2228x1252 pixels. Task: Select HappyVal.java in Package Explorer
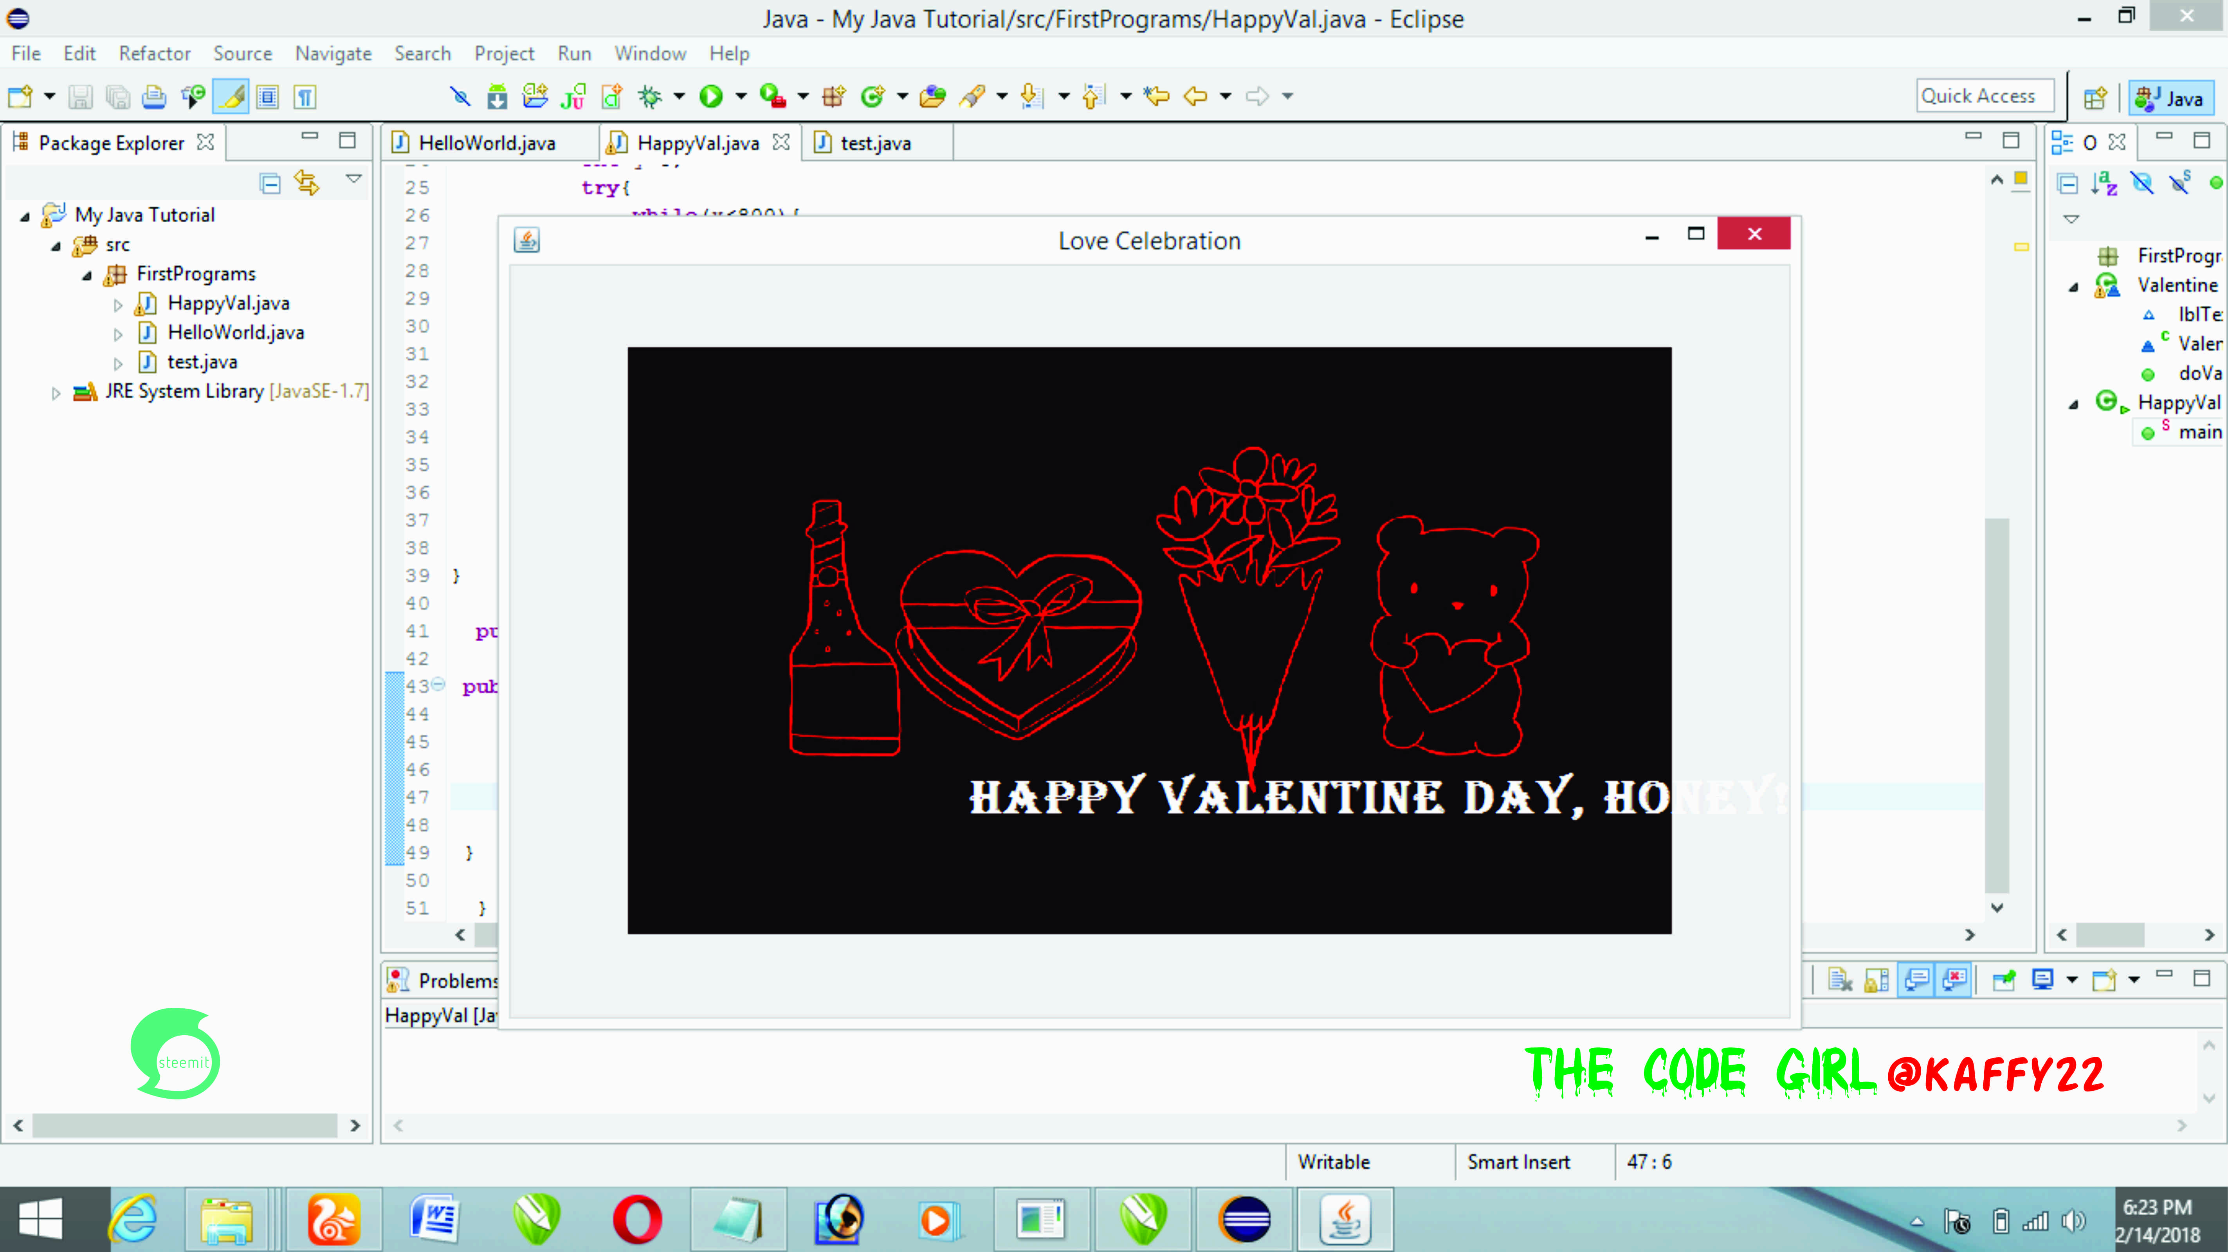point(228,304)
